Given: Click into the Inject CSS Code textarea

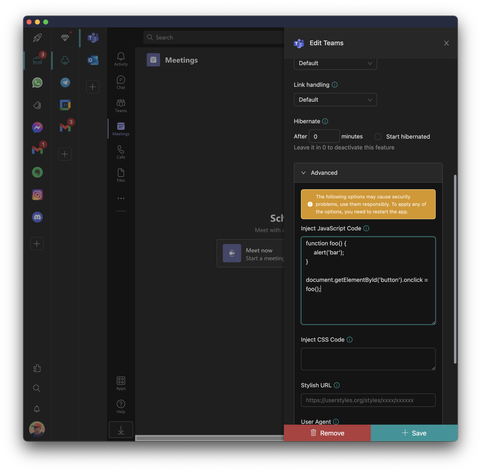Looking at the screenshot, I should coord(368,359).
